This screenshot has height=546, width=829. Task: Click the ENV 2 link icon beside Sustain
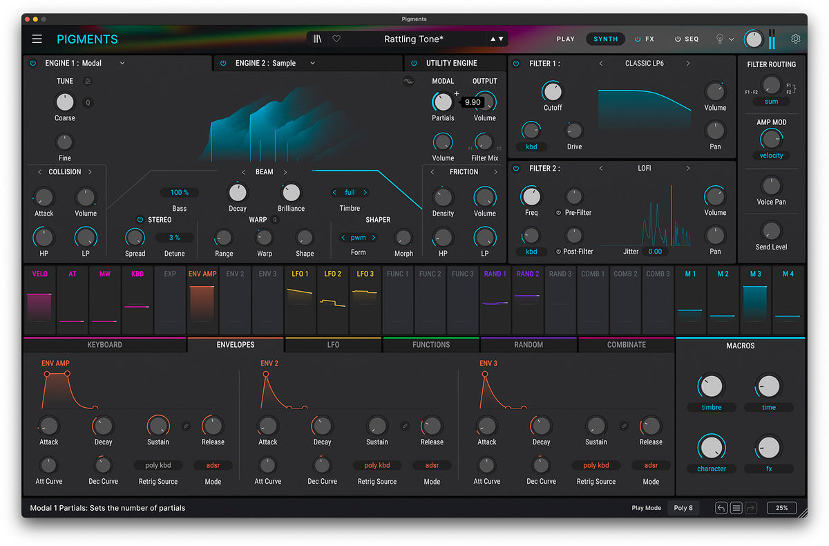pyautogui.click(x=405, y=426)
